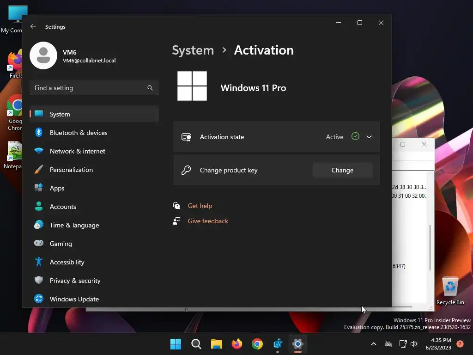
Task: Open Personalization settings
Action: point(94,170)
